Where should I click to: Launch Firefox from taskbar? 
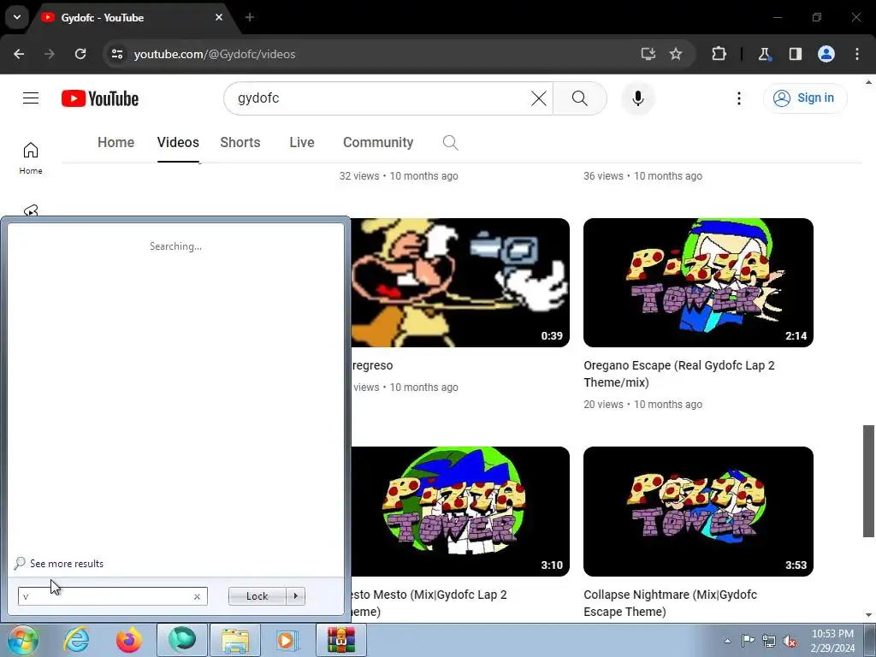point(129,640)
